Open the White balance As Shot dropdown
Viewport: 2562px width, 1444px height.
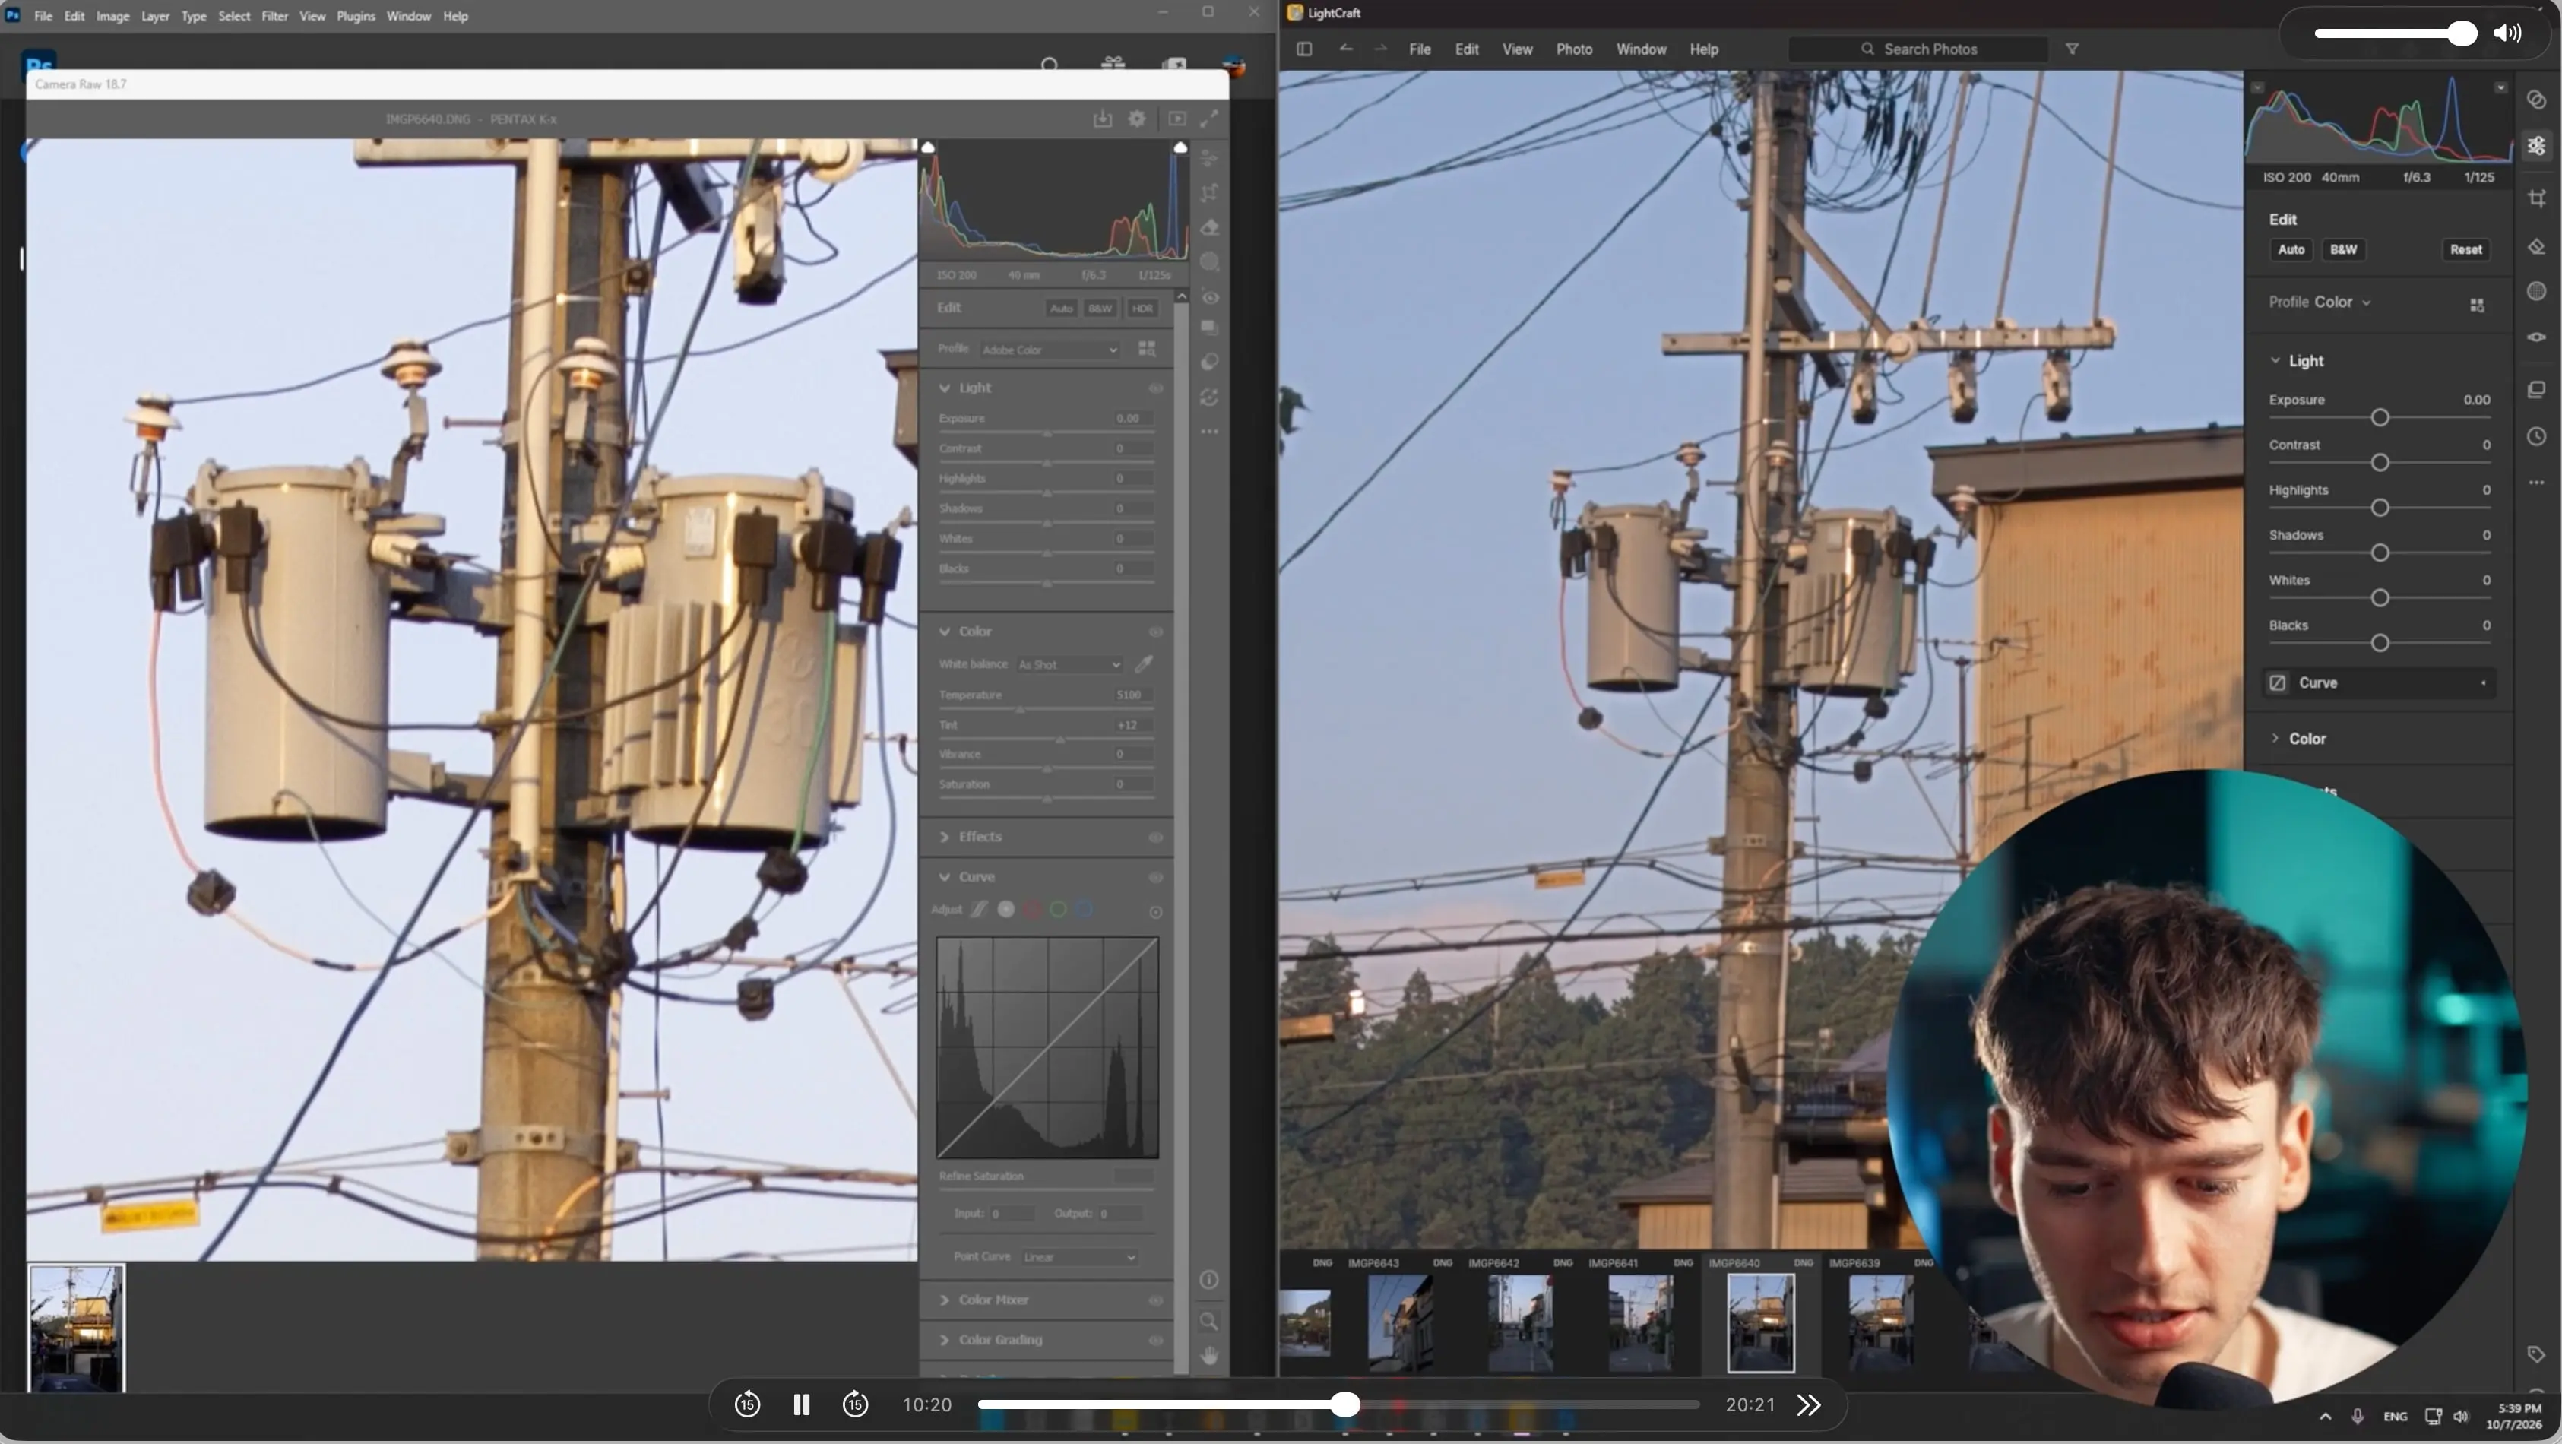click(x=1069, y=664)
